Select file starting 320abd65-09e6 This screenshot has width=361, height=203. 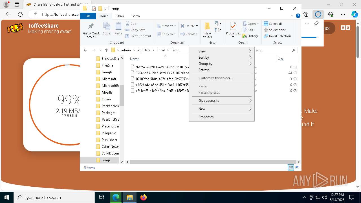160,73
